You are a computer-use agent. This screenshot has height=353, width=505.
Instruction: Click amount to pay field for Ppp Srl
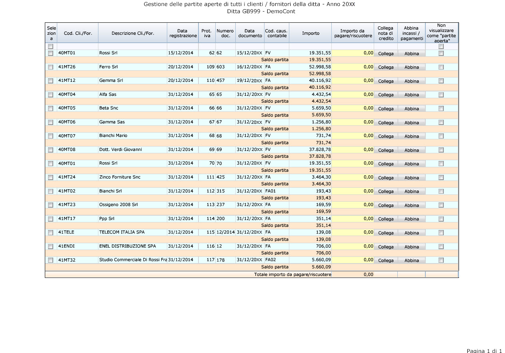353,219
